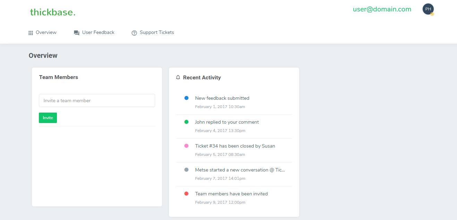This screenshot has height=220, width=457.
Task: Open the John replied to your comment activity
Action: [227, 122]
